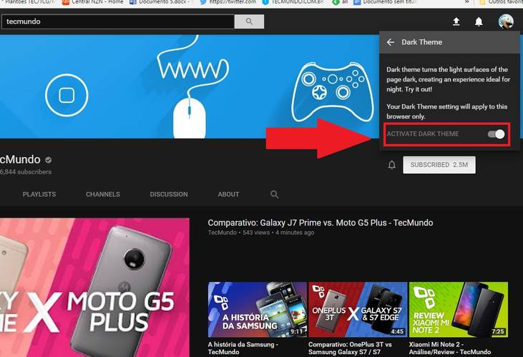
Task: Click the upload video icon
Action: click(456, 22)
